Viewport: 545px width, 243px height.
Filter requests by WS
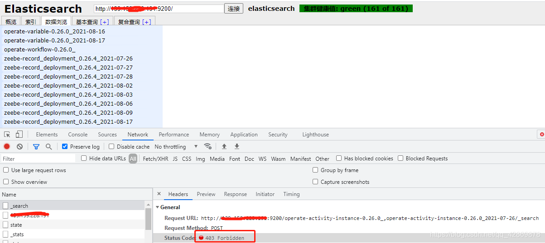pyautogui.click(x=262, y=159)
